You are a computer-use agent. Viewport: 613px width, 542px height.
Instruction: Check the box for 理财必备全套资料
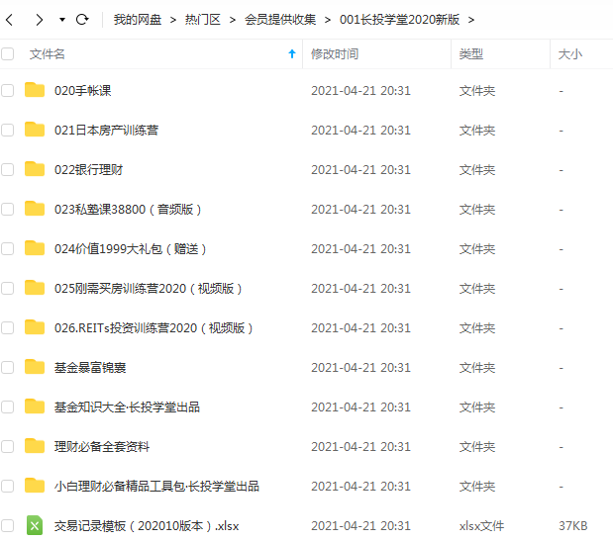coord(8,446)
